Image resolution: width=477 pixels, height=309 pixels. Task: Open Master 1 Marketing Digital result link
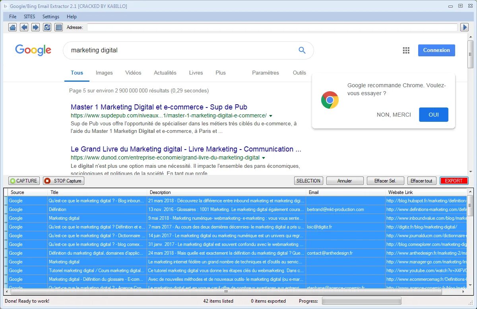159,107
